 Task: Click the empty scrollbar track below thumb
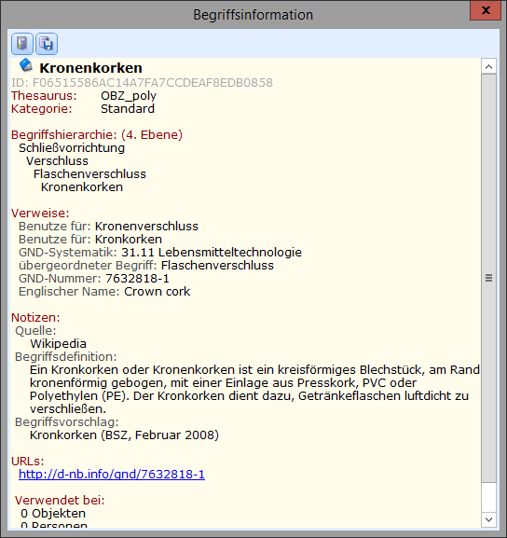click(488, 497)
